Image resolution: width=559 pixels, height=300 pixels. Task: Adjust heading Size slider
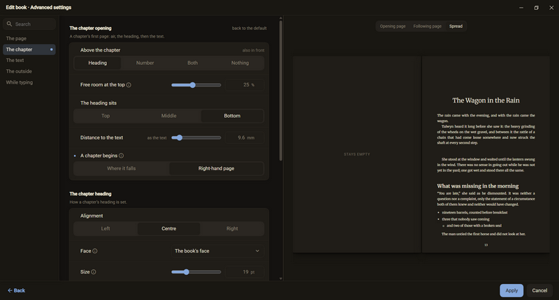[x=196, y=272]
